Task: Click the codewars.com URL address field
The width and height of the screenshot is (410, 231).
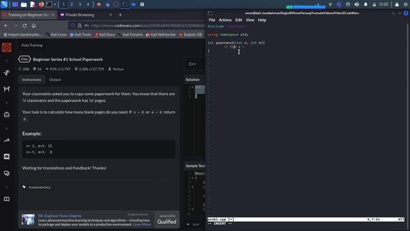Action: [x=148, y=26]
